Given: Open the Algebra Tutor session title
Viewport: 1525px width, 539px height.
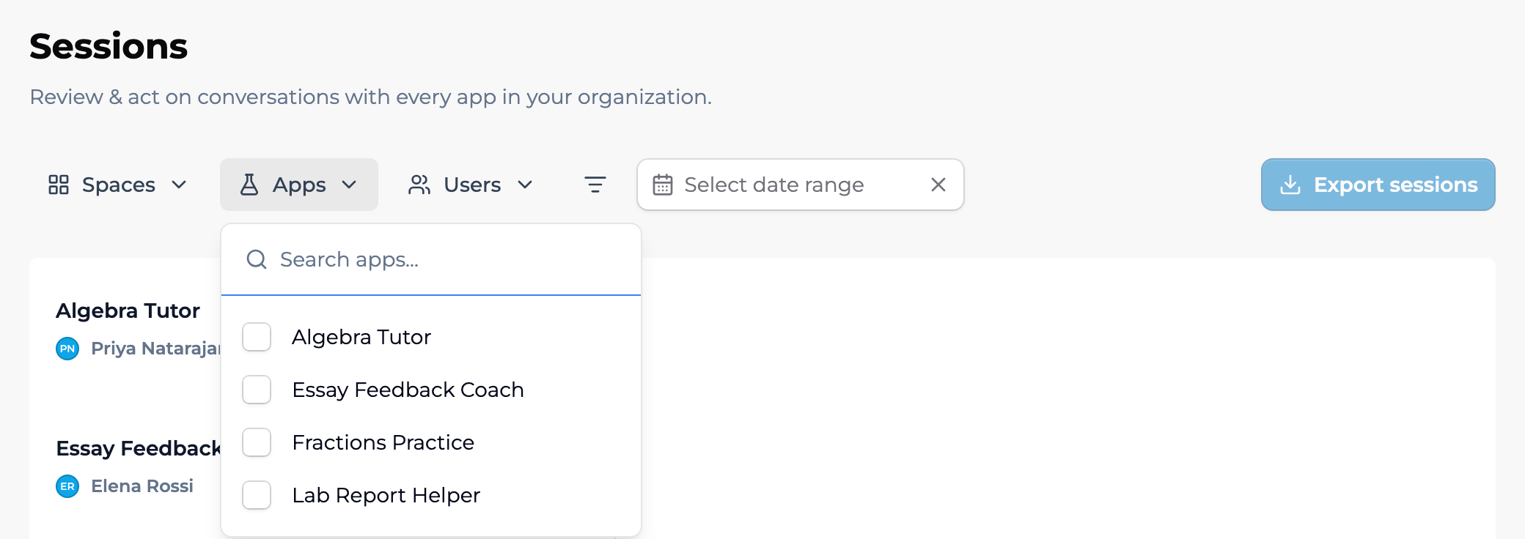Looking at the screenshot, I should (x=128, y=311).
